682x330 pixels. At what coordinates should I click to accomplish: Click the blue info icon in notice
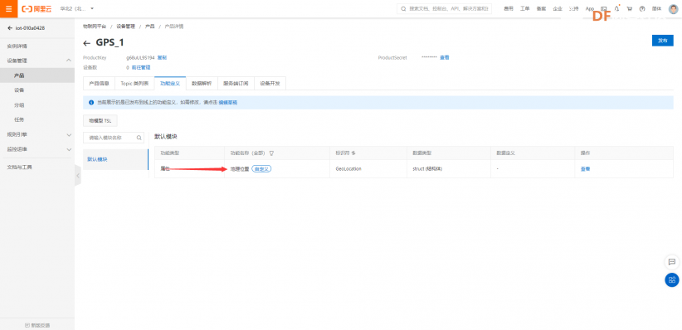[x=91, y=103]
